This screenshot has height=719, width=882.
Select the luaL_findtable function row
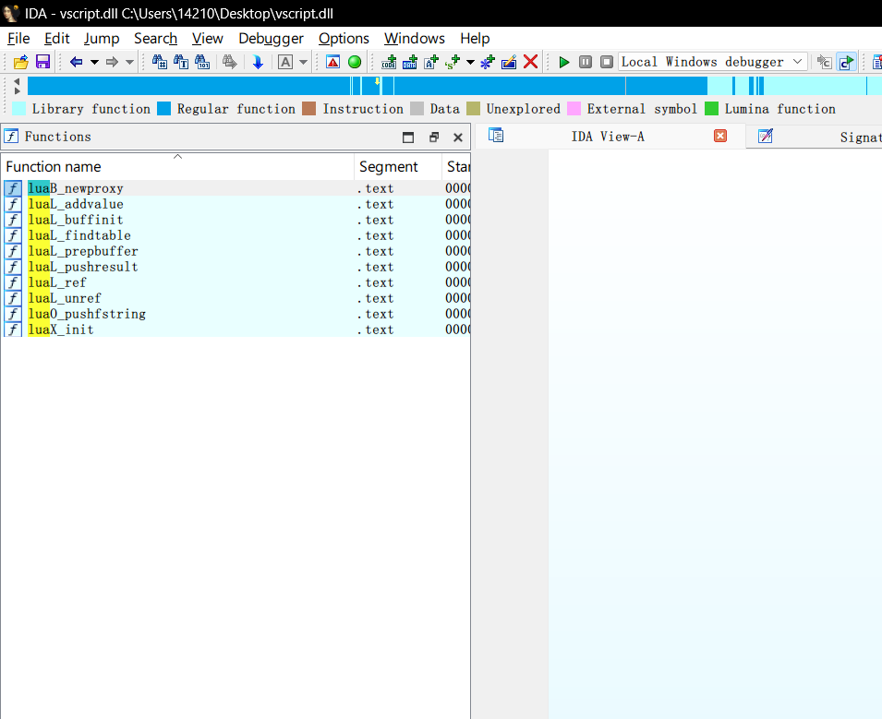point(236,235)
